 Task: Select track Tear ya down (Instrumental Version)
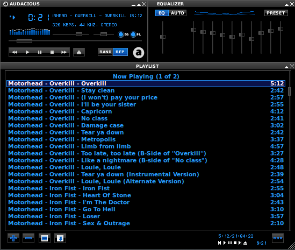pyautogui.click(x=146, y=174)
